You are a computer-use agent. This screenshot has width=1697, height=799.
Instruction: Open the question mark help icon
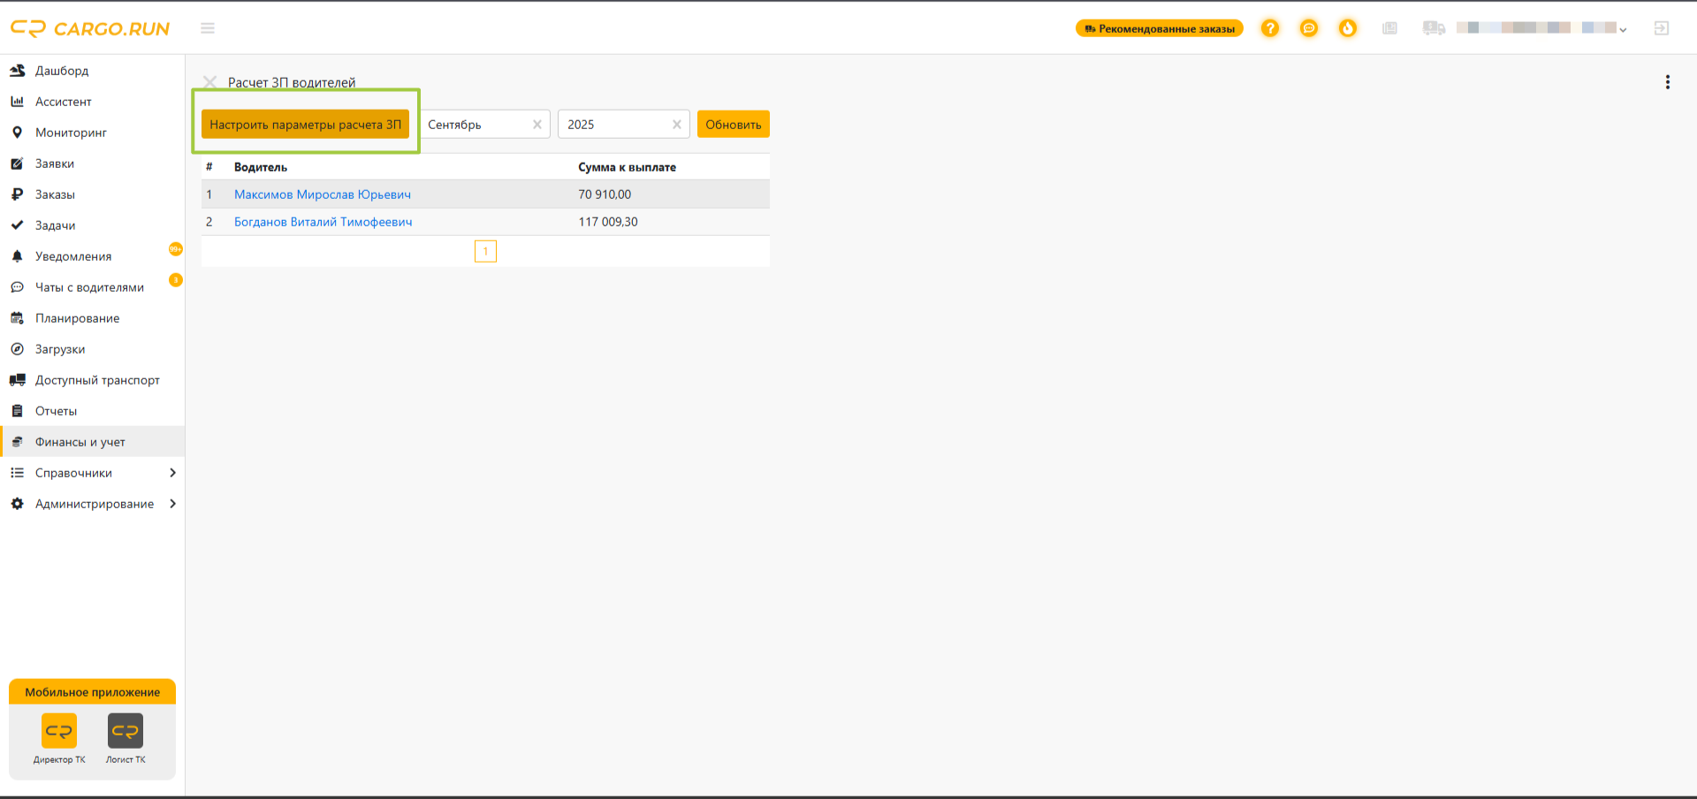(1270, 28)
